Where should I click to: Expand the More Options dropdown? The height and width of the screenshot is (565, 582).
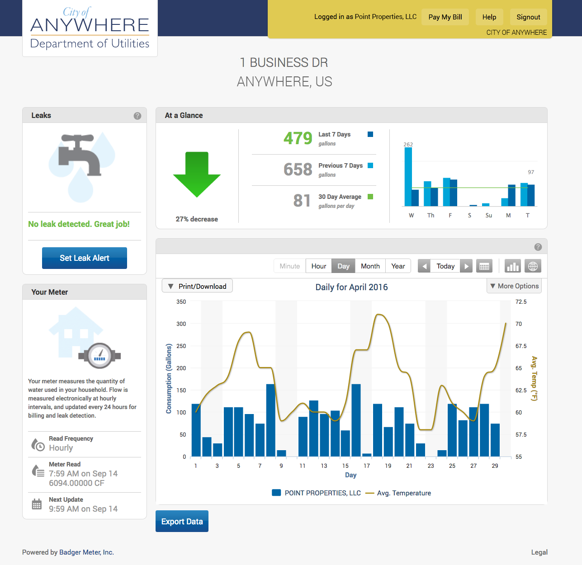(514, 286)
